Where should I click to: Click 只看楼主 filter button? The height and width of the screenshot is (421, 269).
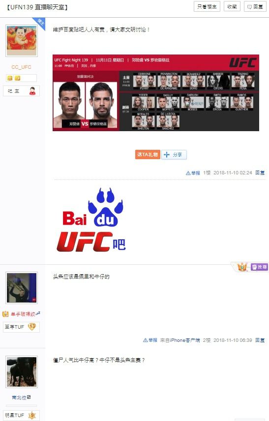click(x=207, y=6)
